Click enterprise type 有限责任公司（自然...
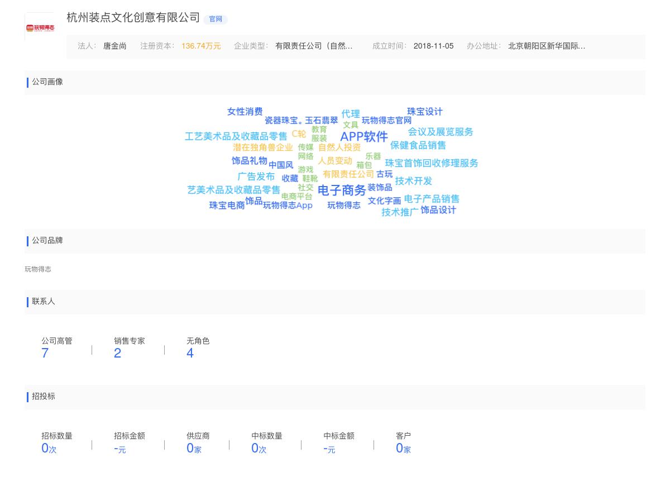Viewport: 670px width, 481px height. click(x=314, y=46)
